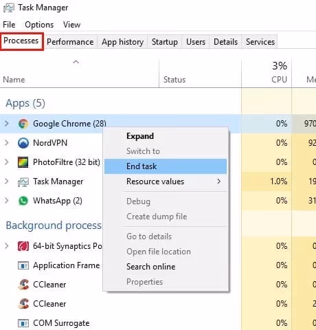The image size is (316, 330).
Task: Click the sort arrow above Name column
Action: 76,62
